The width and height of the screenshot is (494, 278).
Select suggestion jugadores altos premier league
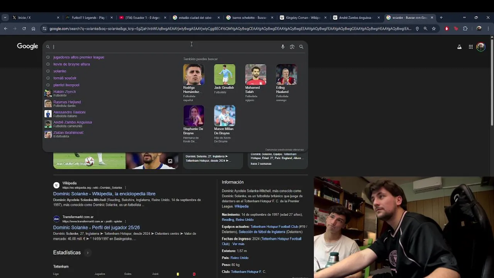click(x=79, y=57)
